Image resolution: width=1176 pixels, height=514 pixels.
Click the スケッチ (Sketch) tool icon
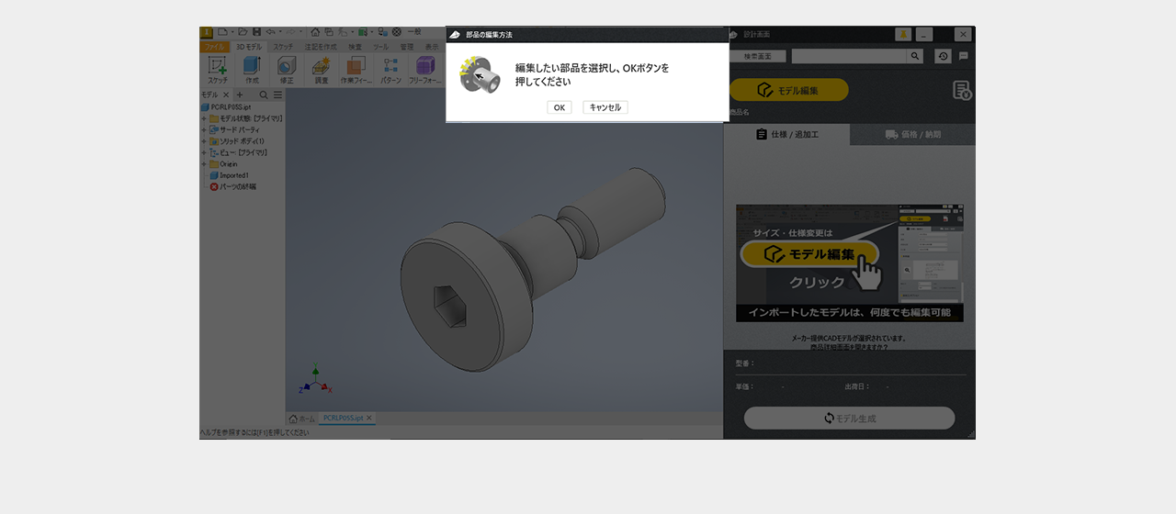pyautogui.click(x=218, y=69)
